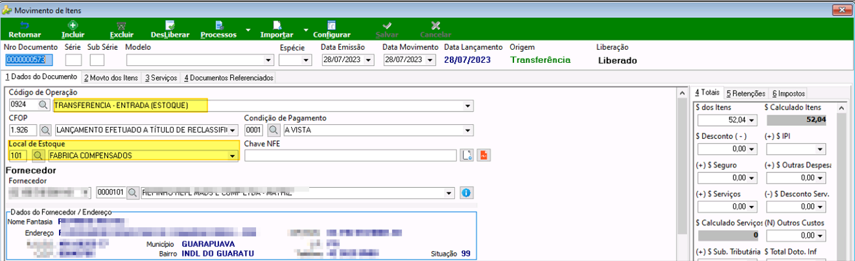The image size is (855, 261).
Task: Click the red PDF icon beside Chave NFE
Action: coord(484,155)
